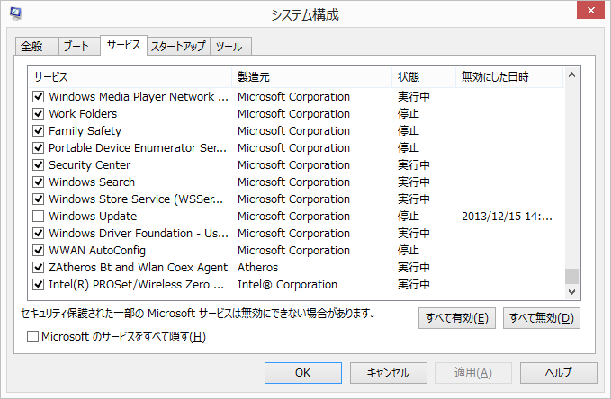This screenshot has width=611, height=399.
Task: Switch to the 全般 tab
Action: (37, 47)
